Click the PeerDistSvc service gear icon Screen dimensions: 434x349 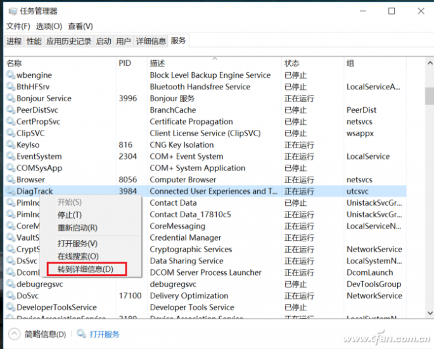click(x=11, y=110)
